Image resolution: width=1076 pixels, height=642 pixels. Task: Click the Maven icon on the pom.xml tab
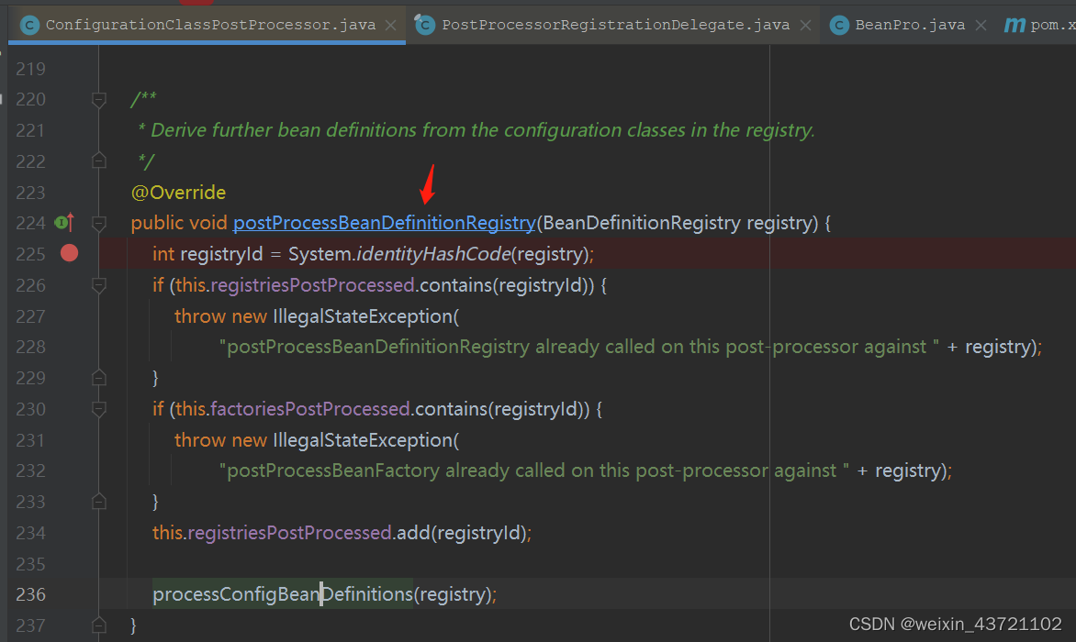coord(1014,25)
